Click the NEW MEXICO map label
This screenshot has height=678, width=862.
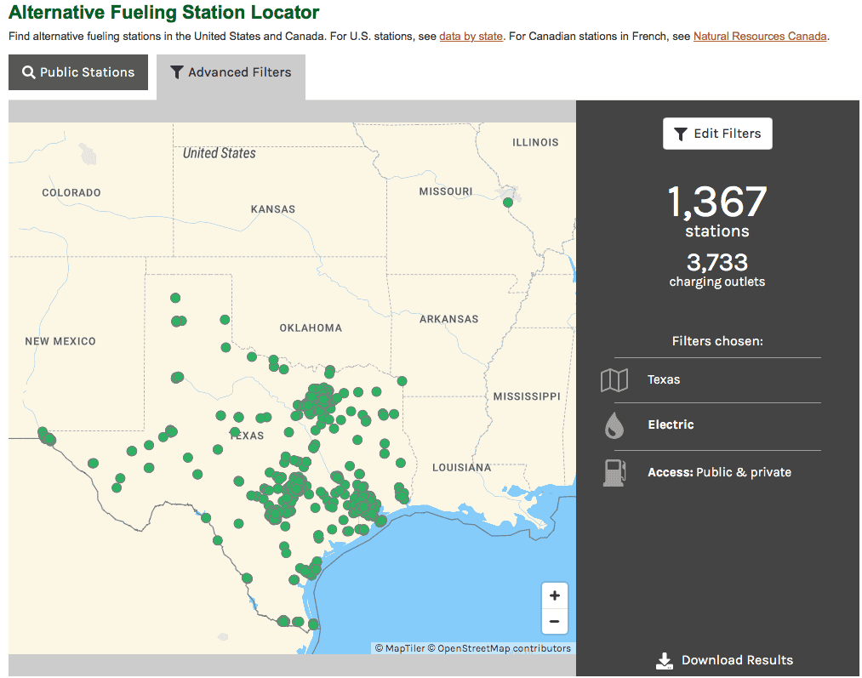pos(60,341)
